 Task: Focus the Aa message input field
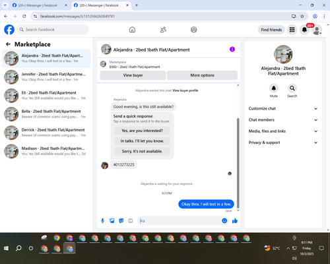180,220
